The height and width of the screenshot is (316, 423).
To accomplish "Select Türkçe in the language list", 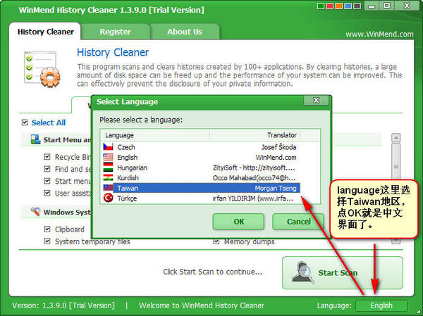I will click(127, 198).
